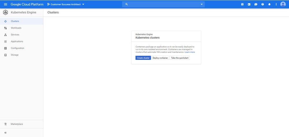The image size is (289, 137).
Task: Click the Clusters sidebar icon
Action: (x=5, y=21)
